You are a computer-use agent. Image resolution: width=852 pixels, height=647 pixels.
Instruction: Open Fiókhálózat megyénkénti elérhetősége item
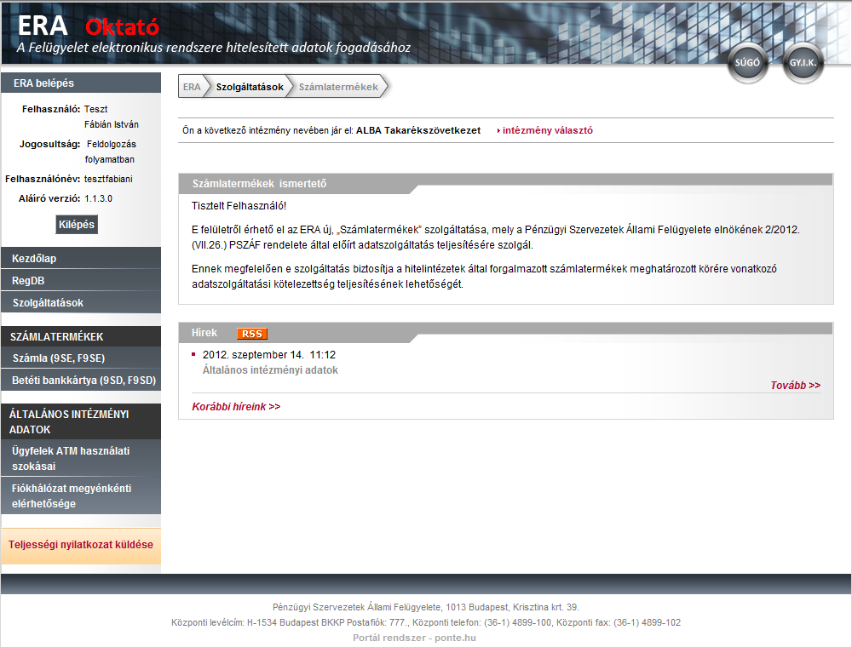click(x=81, y=496)
